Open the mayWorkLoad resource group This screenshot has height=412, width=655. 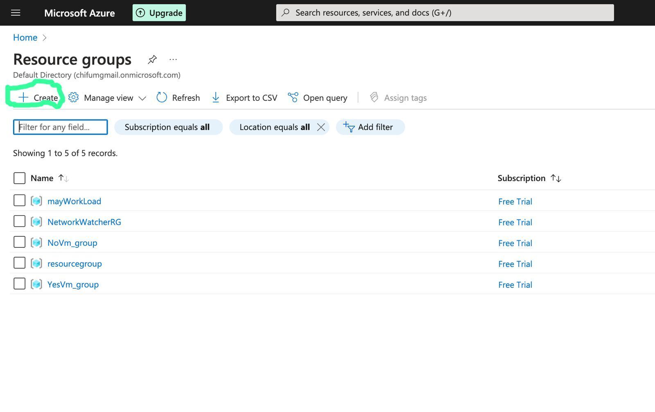click(x=74, y=201)
